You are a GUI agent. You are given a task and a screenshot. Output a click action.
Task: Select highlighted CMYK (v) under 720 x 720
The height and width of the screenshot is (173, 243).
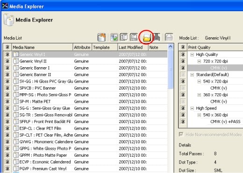click(219, 68)
